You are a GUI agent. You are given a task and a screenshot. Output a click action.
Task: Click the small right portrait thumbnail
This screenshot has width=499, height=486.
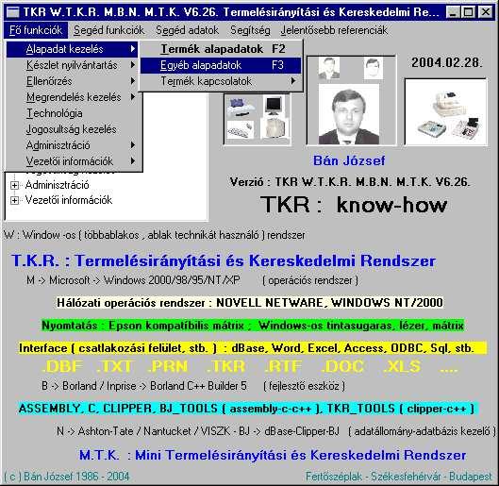click(373, 68)
